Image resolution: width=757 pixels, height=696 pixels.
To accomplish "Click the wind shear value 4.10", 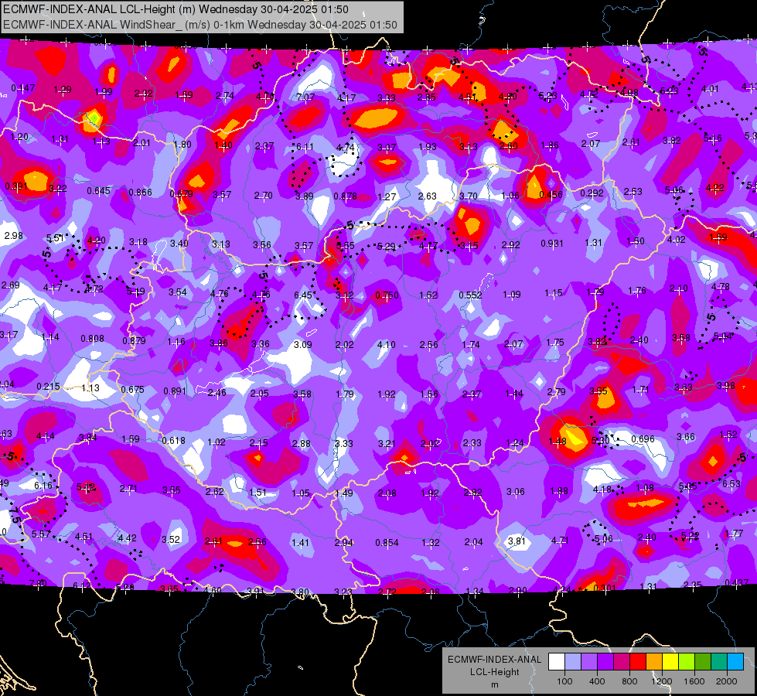I will point(386,345).
